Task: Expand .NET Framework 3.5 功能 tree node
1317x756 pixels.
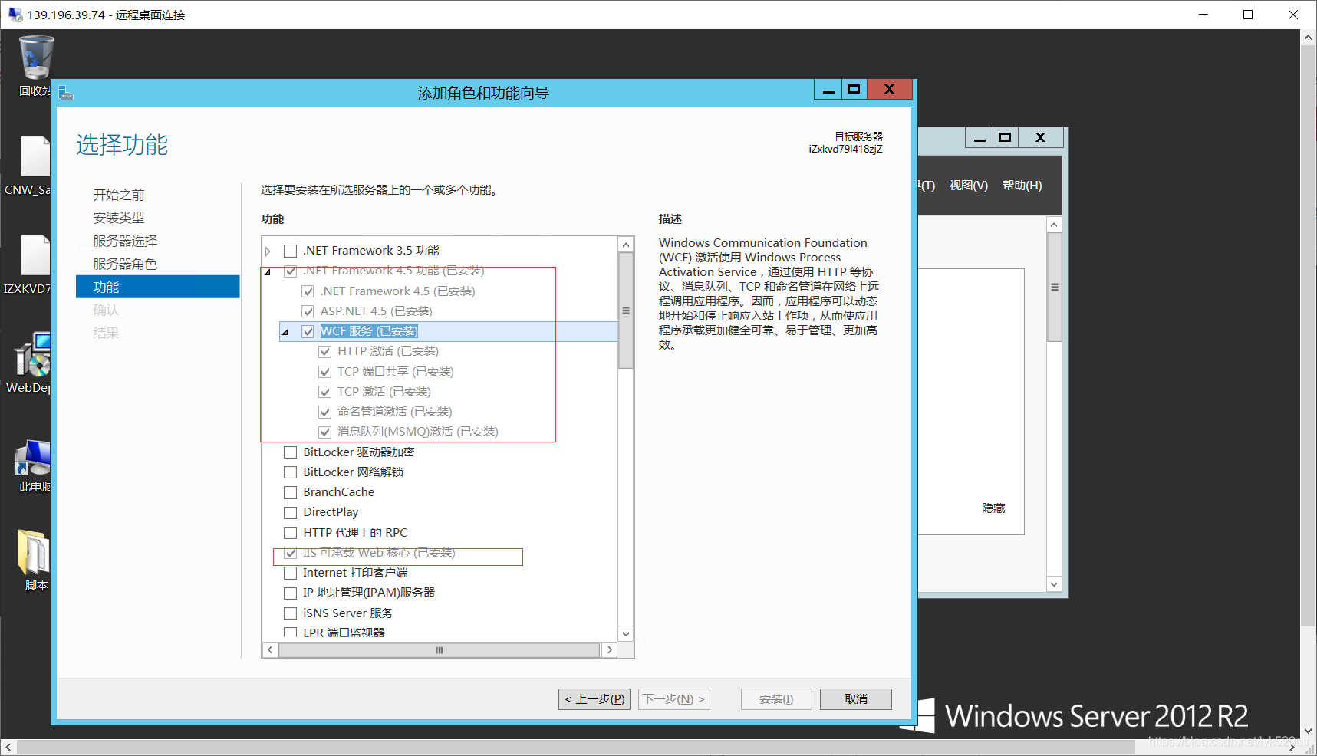Action: [268, 251]
